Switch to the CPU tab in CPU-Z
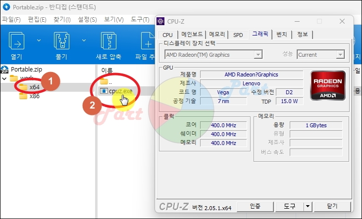The image size is (362, 219). [167, 35]
